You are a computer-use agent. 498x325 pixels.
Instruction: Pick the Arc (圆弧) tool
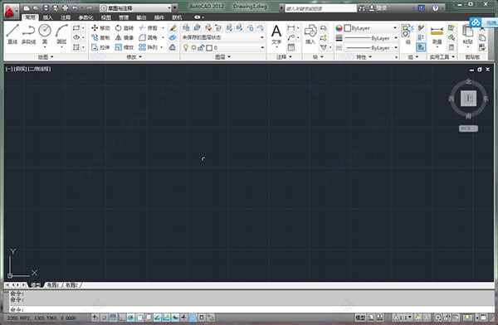(61, 34)
